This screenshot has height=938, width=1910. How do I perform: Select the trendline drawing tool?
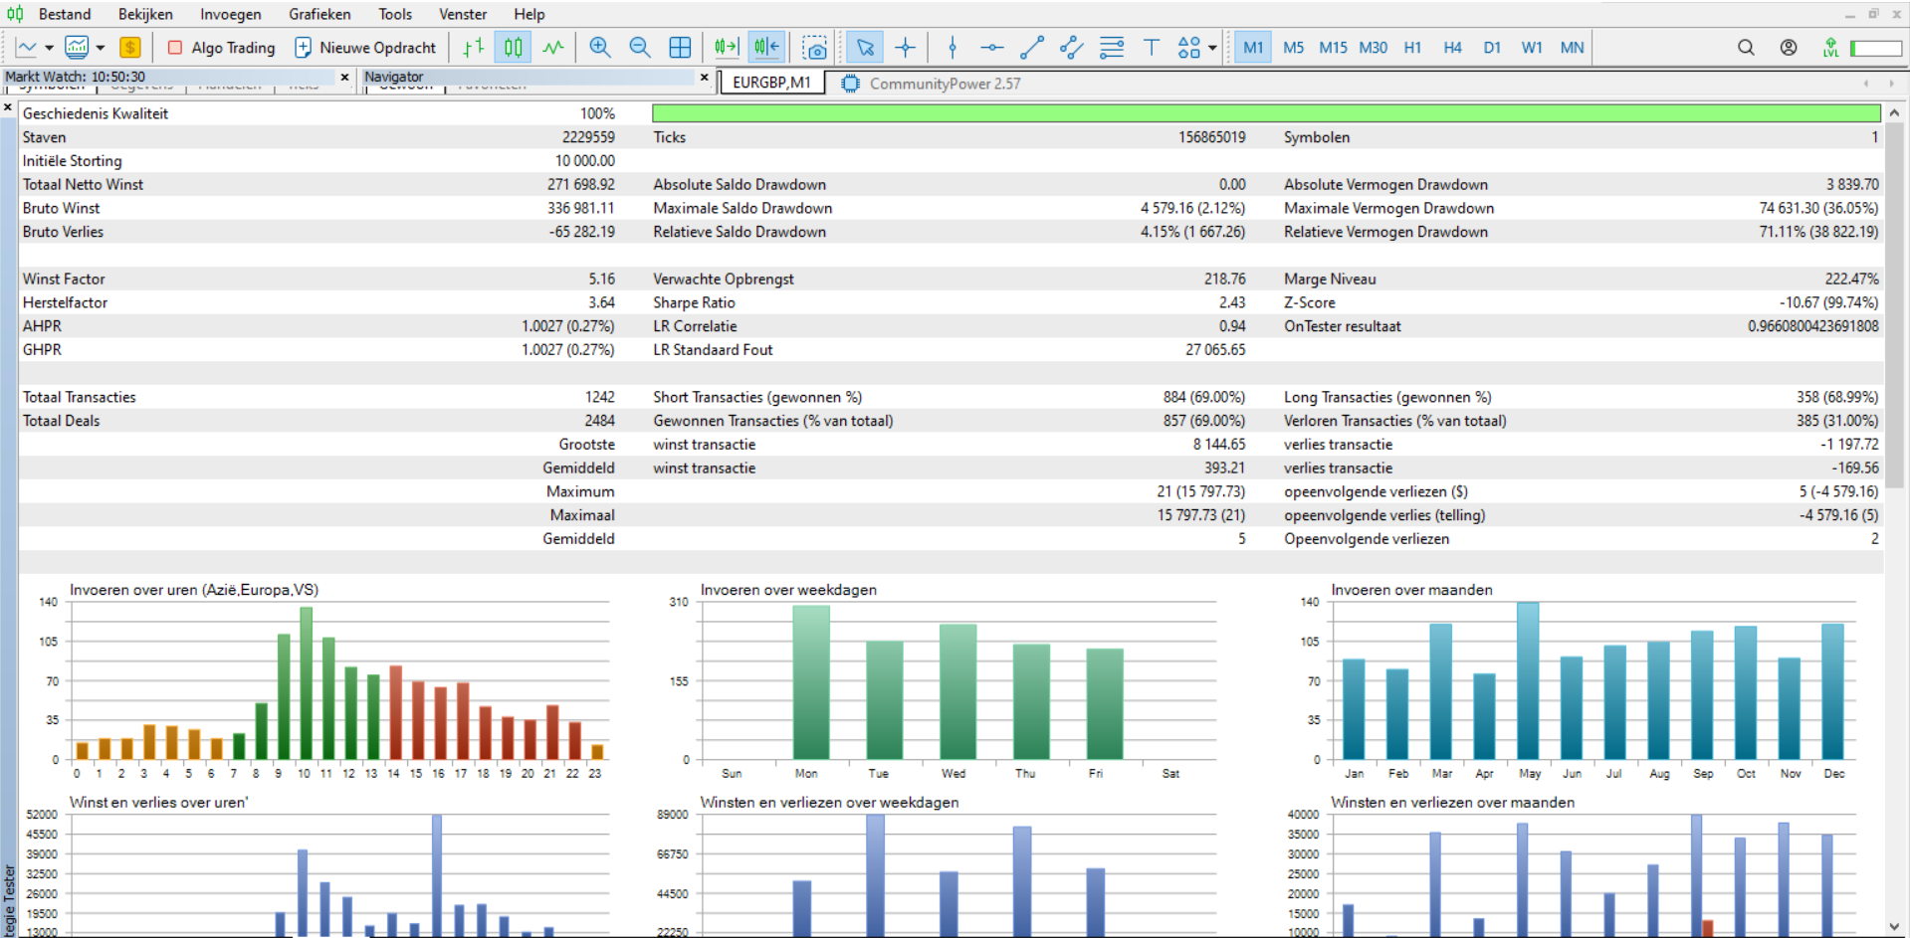coord(1032,47)
